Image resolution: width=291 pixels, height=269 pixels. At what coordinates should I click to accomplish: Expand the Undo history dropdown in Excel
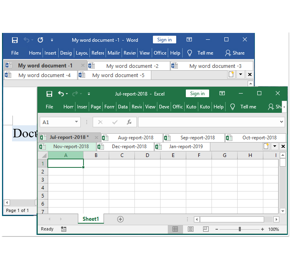[67, 94]
